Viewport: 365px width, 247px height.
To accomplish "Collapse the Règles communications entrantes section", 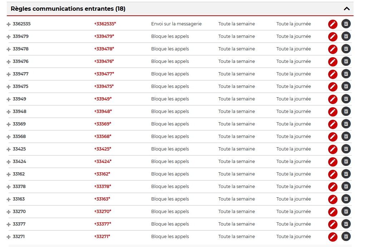I will point(346,9).
